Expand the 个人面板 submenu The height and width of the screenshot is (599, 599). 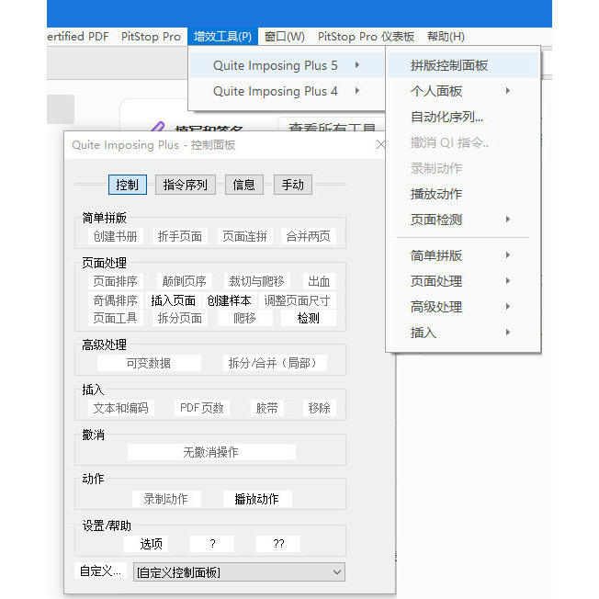[463, 91]
